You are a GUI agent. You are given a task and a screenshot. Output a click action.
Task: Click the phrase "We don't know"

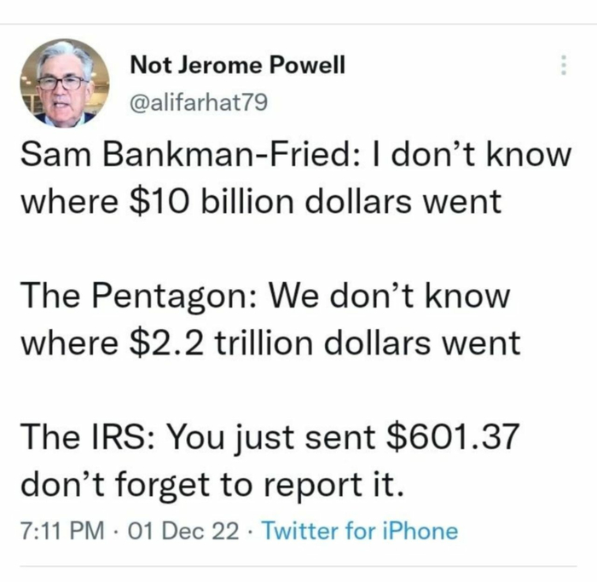coord(390,297)
